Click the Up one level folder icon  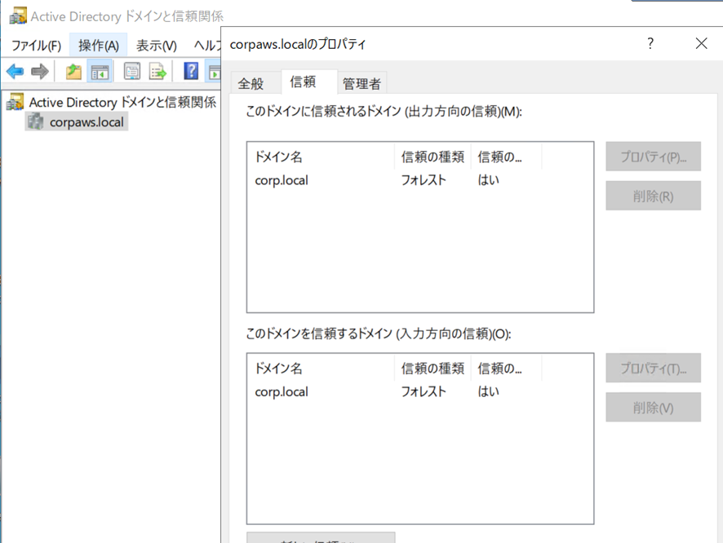(x=73, y=72)
